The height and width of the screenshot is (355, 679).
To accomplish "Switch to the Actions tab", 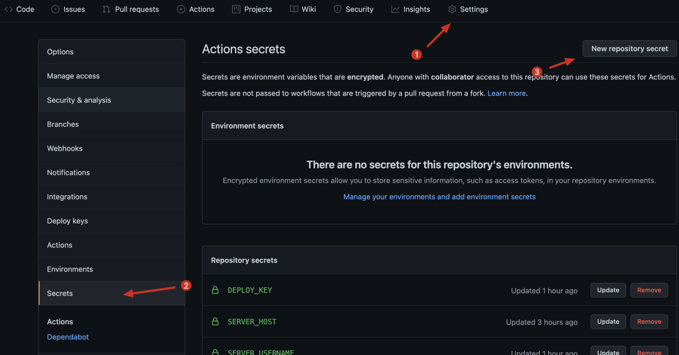I will [x=196, y=9].
